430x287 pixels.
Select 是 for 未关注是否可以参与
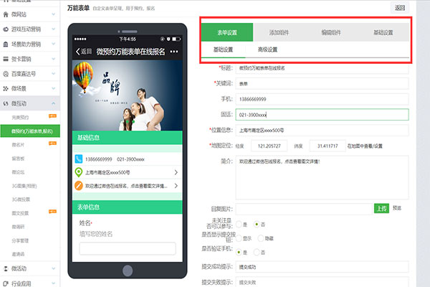239,225
